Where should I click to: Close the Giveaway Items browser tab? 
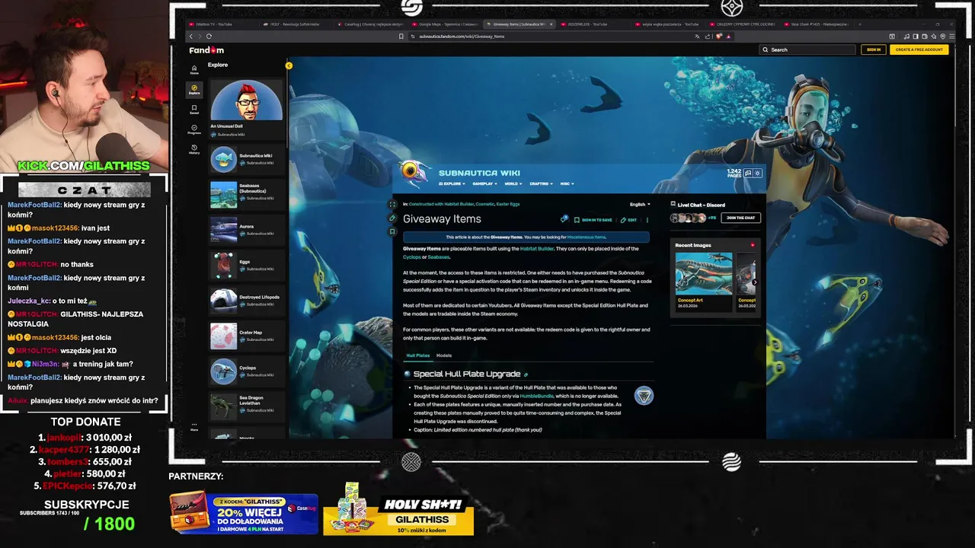pyautogui.click(x=551, y=24)
